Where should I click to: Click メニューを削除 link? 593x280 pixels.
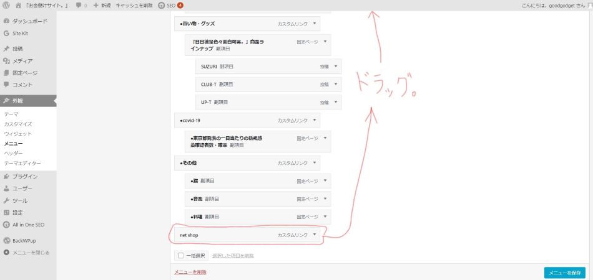click(190, 272)
